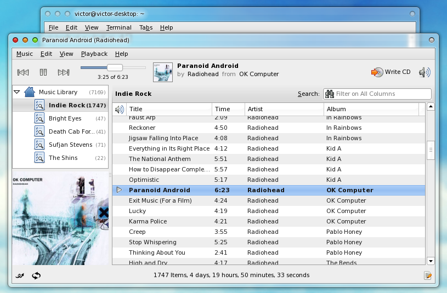Click the OK Computer toolbar album thumbnail
This screenshot has height=293, width=447.
(x=163, y=72)
